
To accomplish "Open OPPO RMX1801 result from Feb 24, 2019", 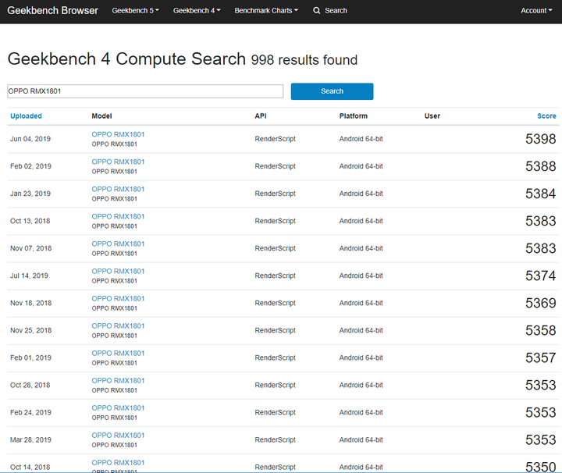I will (x=118, y=407).
